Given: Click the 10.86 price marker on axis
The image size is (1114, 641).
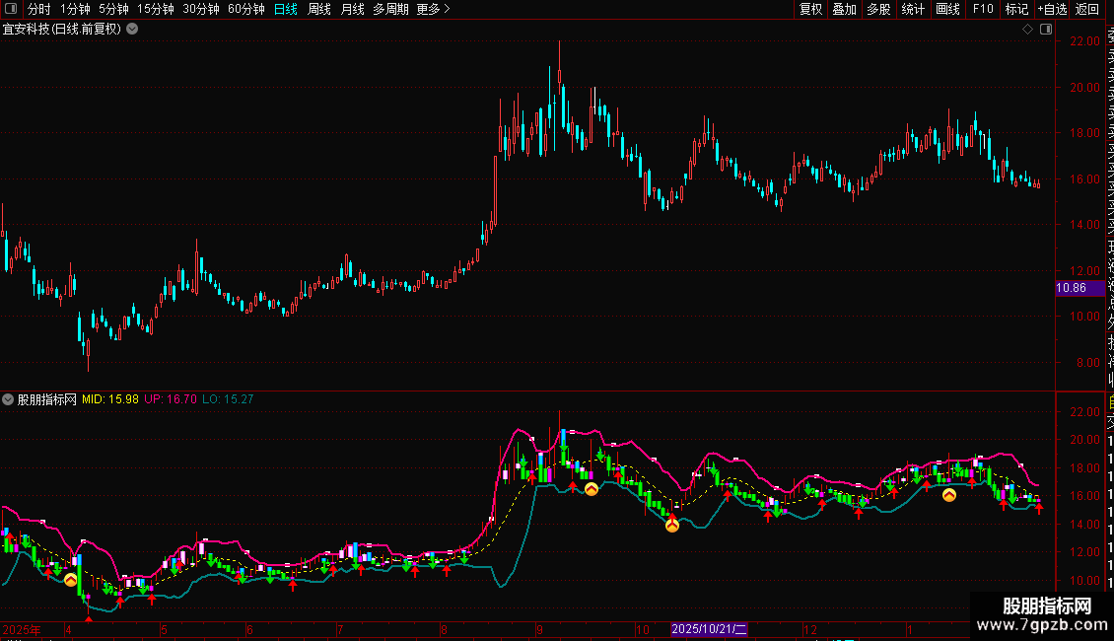Looking at the screenshot, I should [1079, 288].
